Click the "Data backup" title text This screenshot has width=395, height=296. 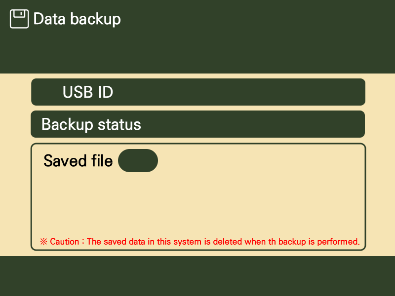[77, 19]
